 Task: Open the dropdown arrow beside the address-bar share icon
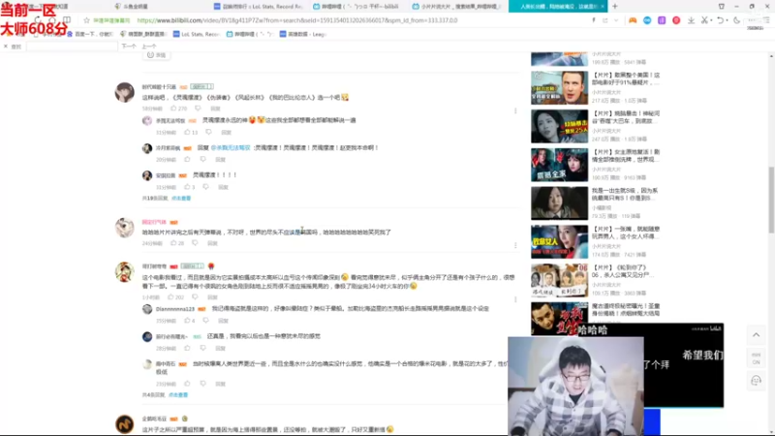click(x=616, y=20)
